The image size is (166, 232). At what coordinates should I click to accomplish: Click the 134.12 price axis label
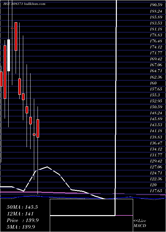156,149
